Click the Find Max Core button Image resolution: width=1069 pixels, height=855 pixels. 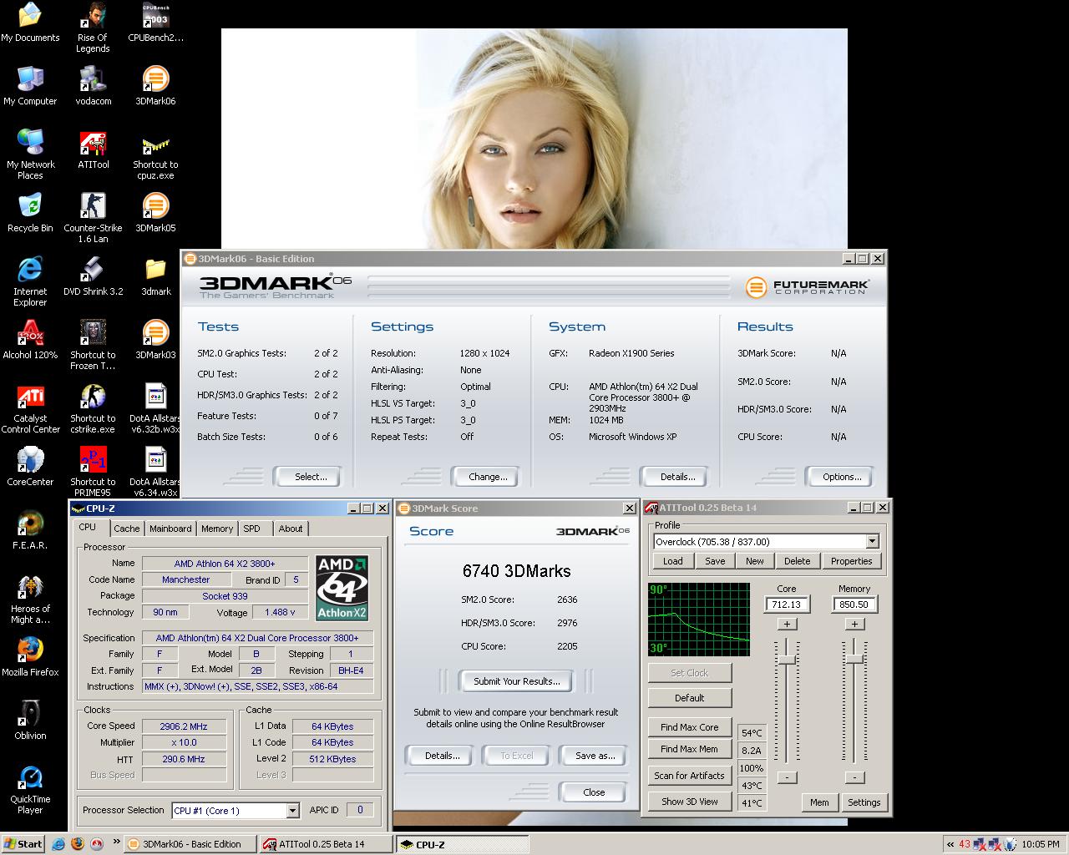[x=689, y=727]
